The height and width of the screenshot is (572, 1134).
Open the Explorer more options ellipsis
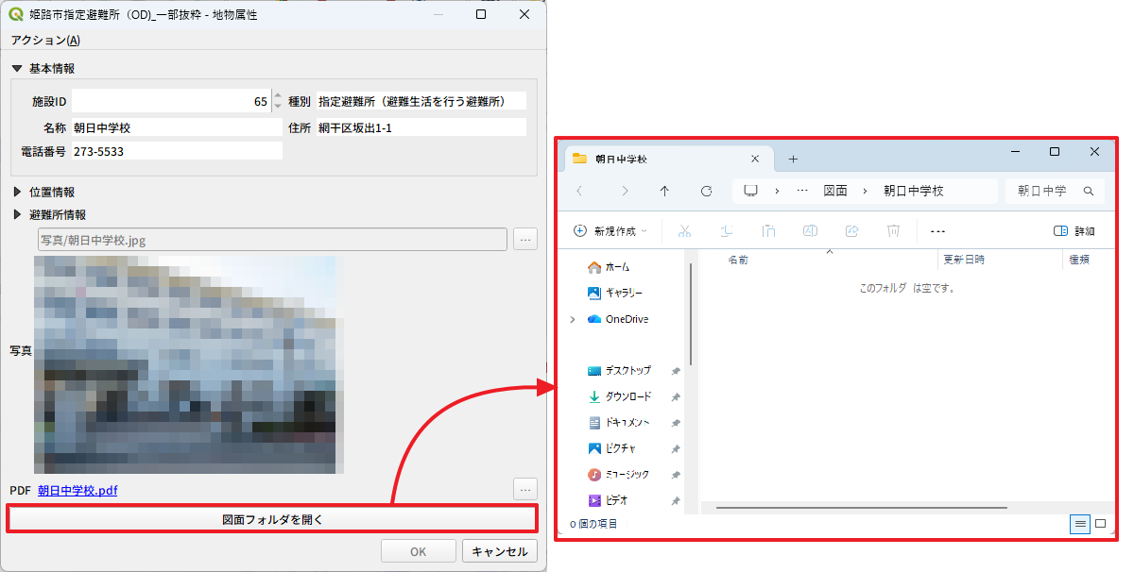pyautogui.click(x=937, y=230)
